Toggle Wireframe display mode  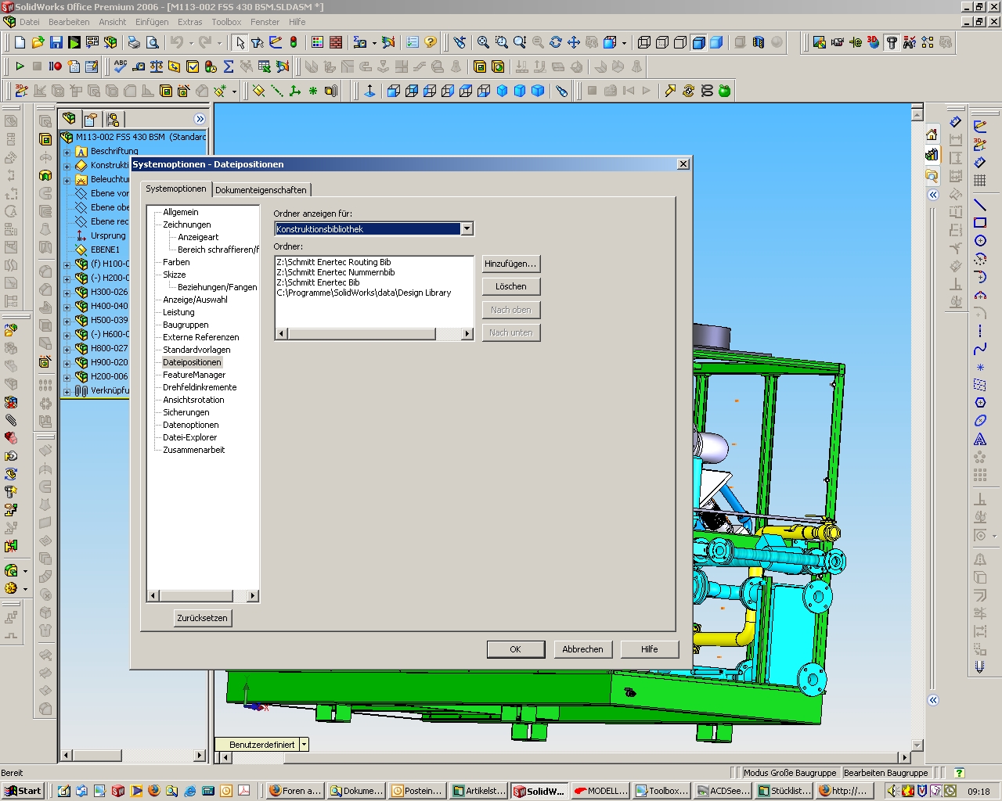(644, 42)
